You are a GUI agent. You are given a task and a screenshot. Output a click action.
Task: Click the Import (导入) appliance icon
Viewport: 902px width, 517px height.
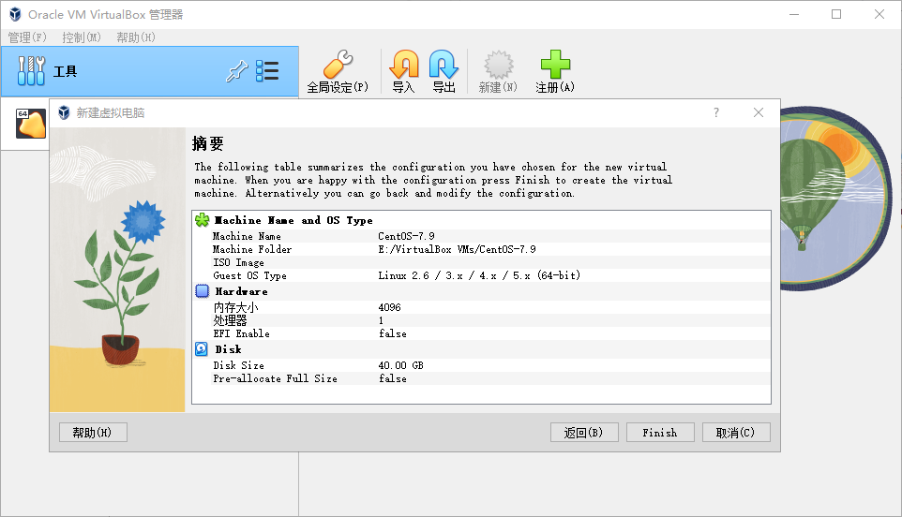coord(404,65)
